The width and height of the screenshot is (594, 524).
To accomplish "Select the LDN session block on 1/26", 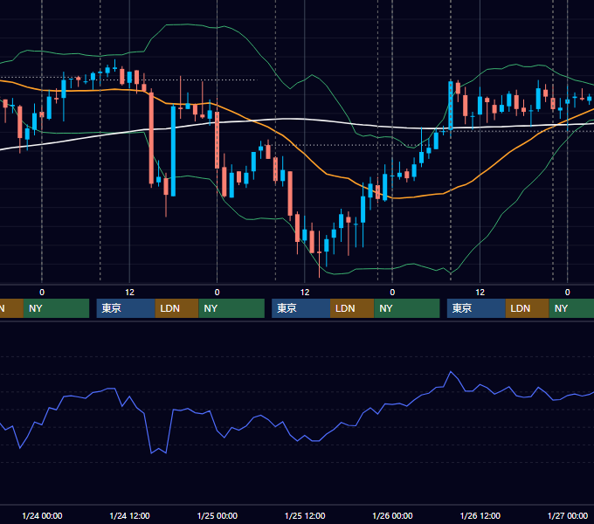I will point(528,308).
